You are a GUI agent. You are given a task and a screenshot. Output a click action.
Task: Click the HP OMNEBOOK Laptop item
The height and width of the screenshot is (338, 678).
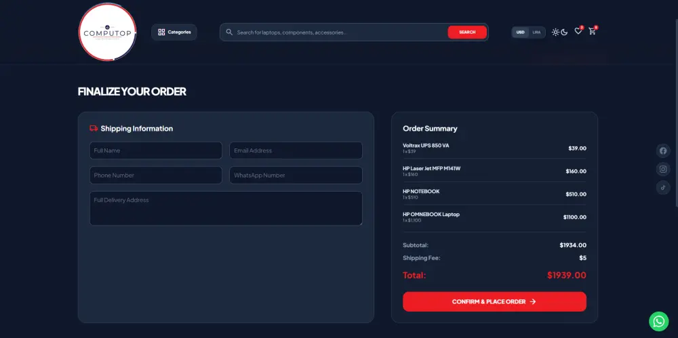[x=431, y=215]
